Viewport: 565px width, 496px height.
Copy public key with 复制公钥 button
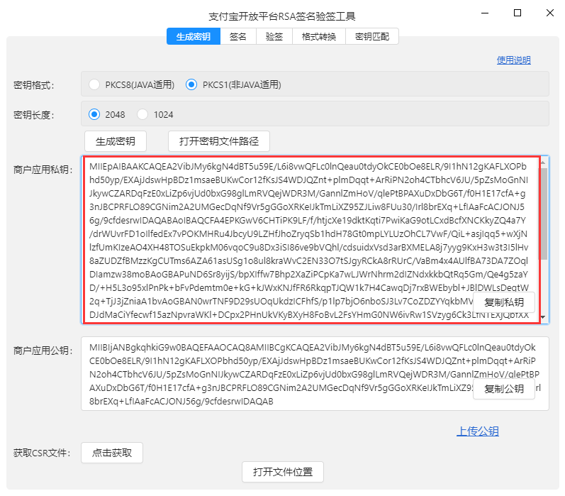(x=504, y=389)
